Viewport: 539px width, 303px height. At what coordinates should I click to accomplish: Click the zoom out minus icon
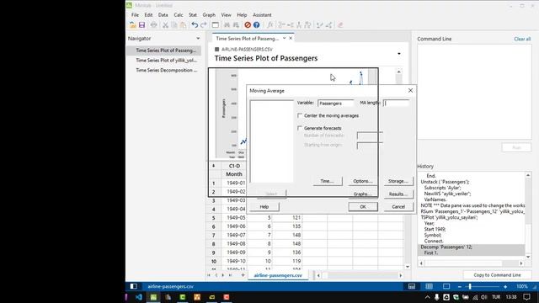[460, 286]
